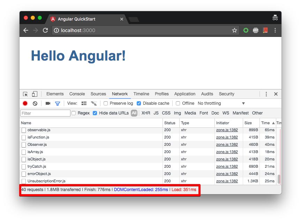
Task: Click the localhost:3000 address bar
Action: click(145, 30)
